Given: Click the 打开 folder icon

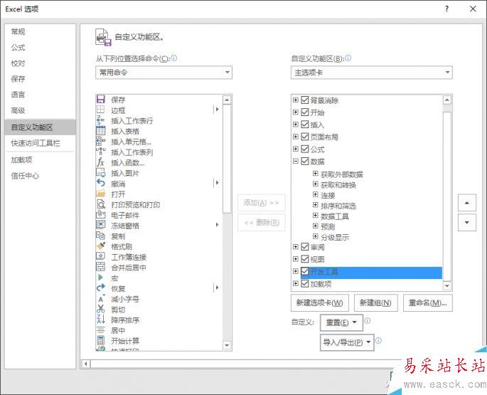Looking at the screenshot, I should [101, 194].
